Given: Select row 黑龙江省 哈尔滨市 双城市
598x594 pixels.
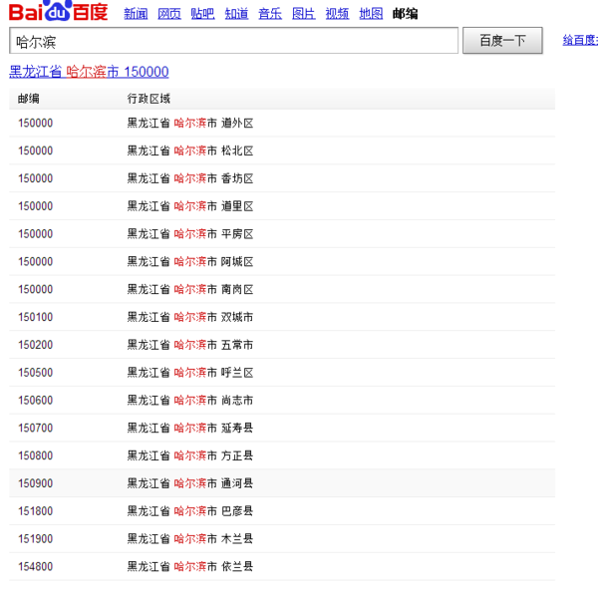Looking at the screenshot, I should pyautogui.click(x=282, y=317).
